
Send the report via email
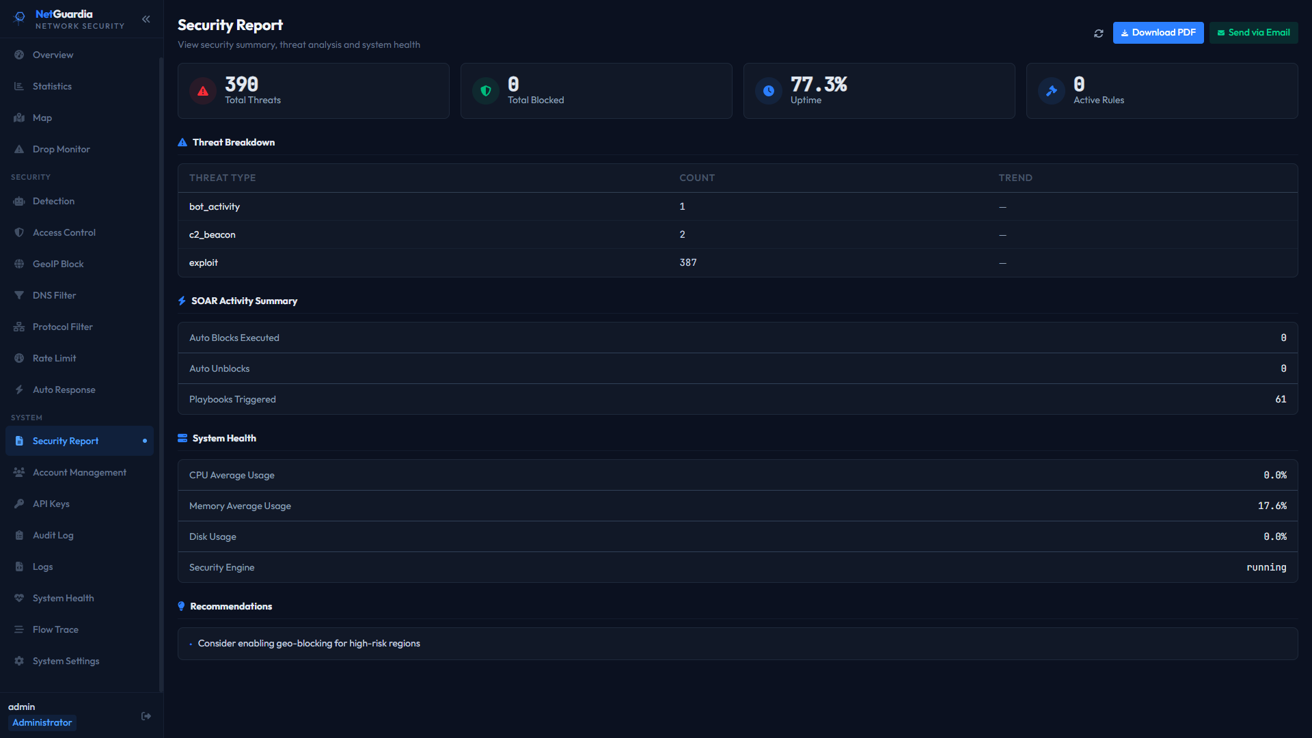coord(1253,33)
